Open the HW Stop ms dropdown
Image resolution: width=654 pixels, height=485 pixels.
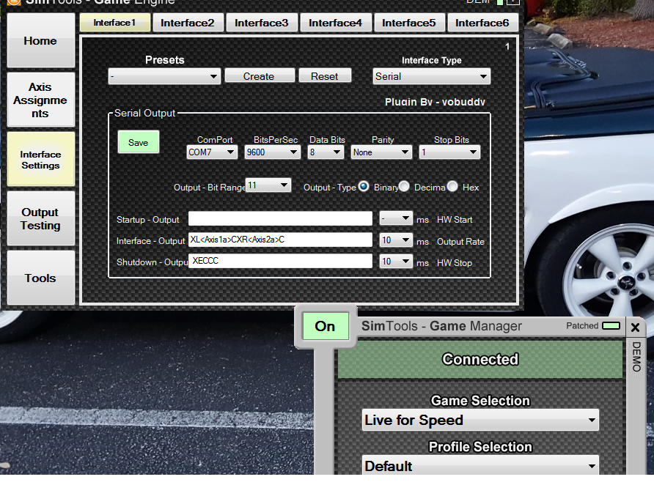click(x=396, y=262)
